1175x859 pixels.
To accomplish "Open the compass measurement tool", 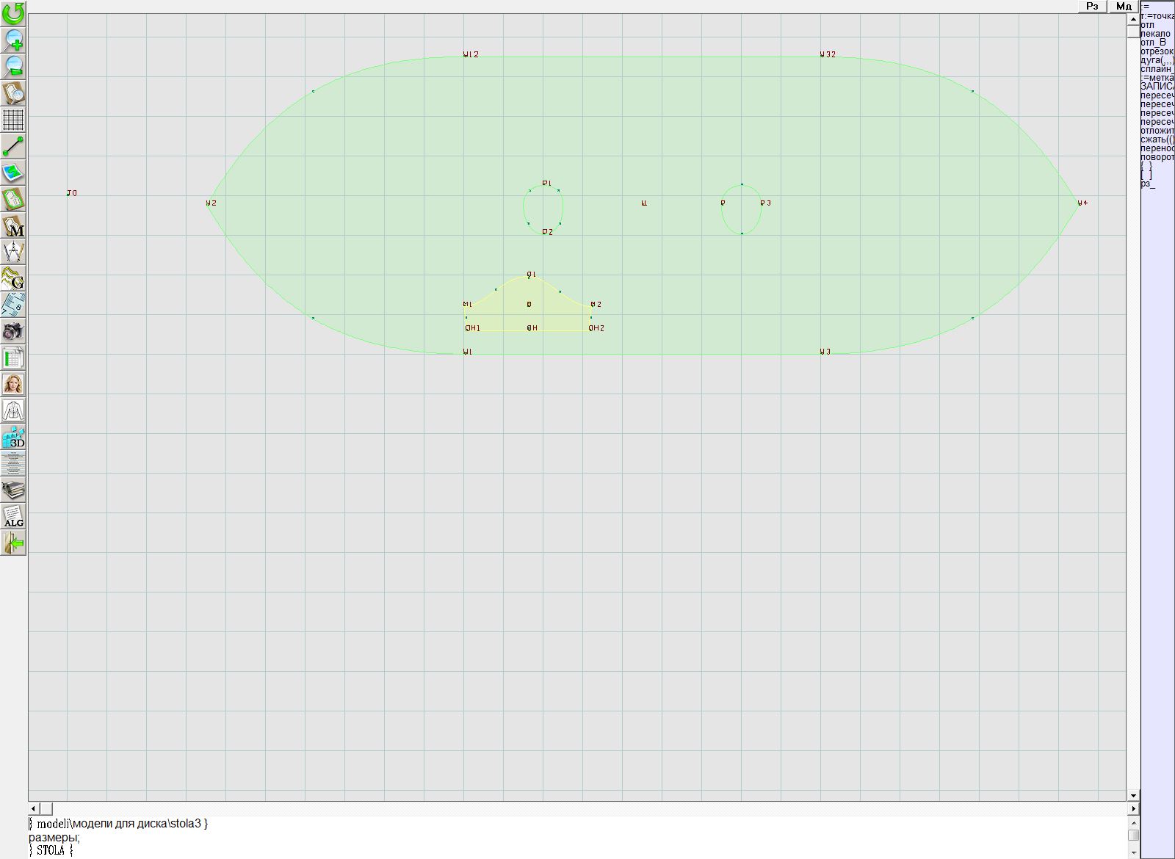I will 13,252.
